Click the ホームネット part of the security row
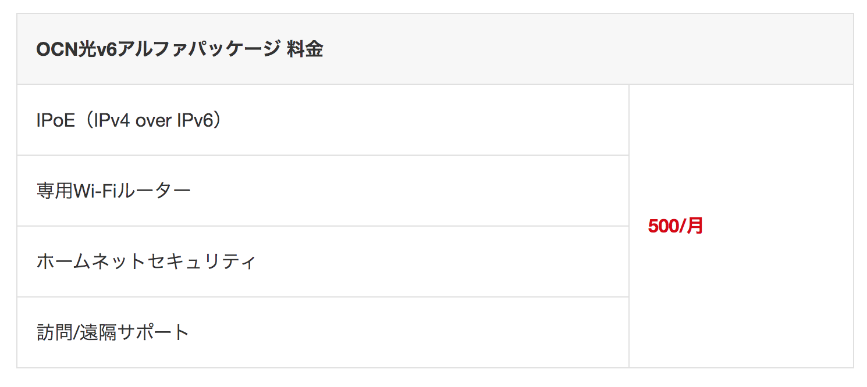 click(91, 261)
